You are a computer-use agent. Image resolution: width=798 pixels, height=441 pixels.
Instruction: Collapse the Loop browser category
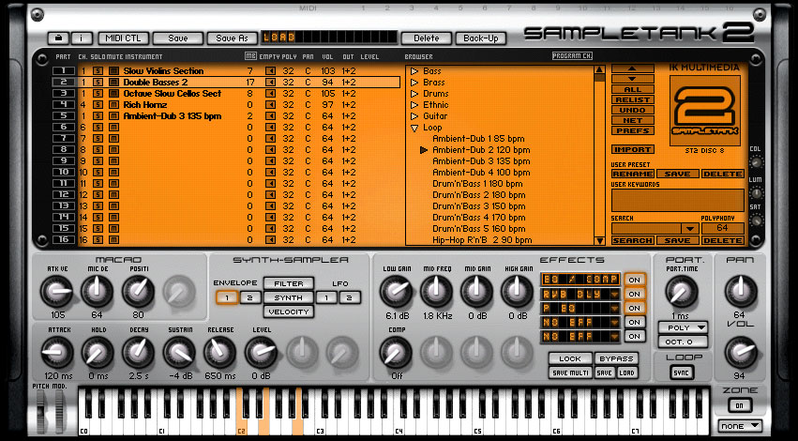(414, 128)
